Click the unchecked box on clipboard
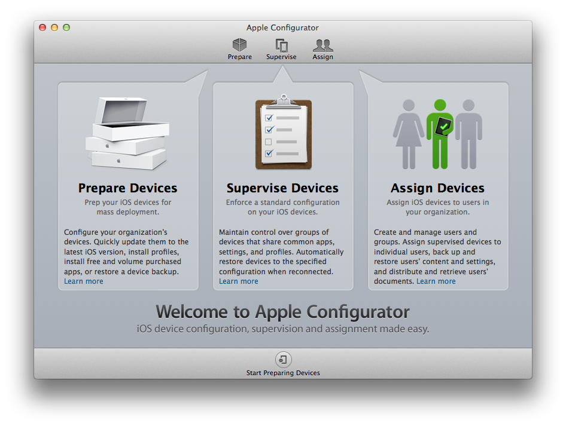The height and width of the screenshot is (426, 566). [269, 142]
